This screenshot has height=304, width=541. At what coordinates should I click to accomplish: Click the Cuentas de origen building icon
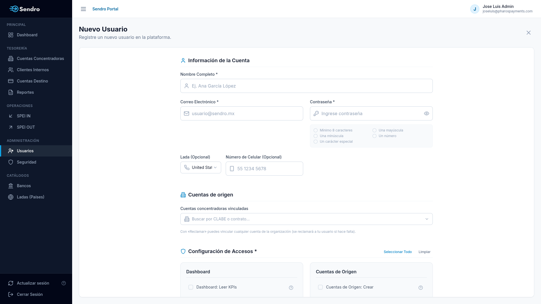(183, 195)
